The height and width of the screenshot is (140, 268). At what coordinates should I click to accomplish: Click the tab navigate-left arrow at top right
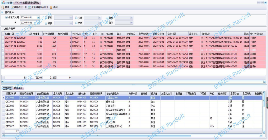click(259, 2)
